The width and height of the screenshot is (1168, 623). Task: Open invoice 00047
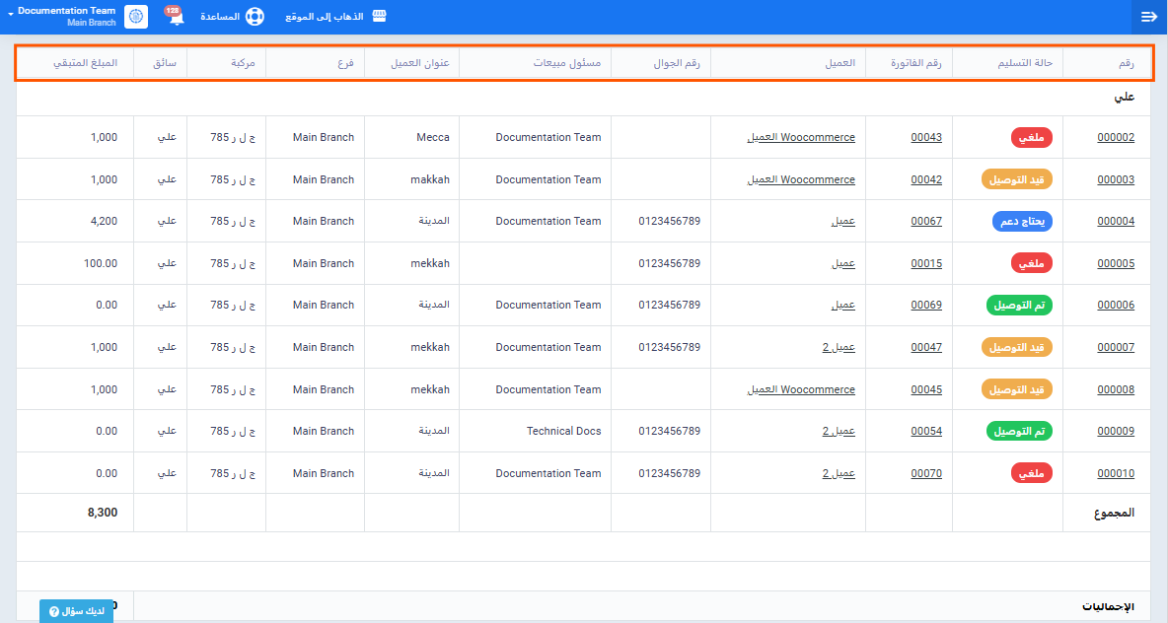click(x=926, y=348)
